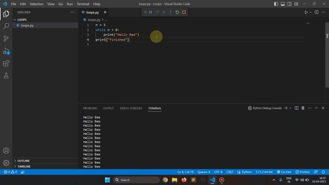Open the Edit menu
Screen dimensions: 329x185
point(23,4)
